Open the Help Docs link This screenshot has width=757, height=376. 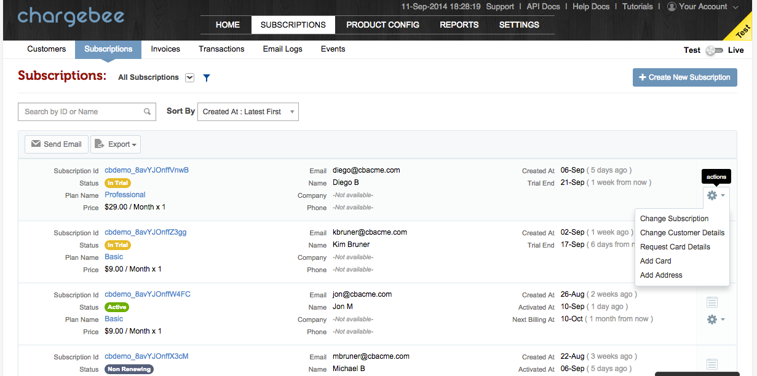click(590, 7)
